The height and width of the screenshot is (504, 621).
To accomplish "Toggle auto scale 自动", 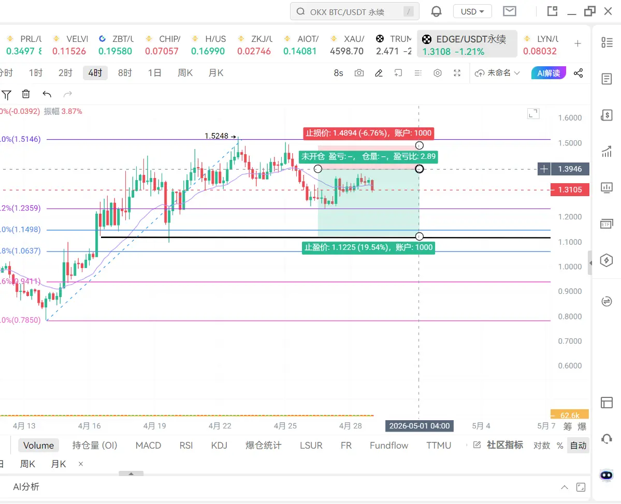I will (578, 446).
